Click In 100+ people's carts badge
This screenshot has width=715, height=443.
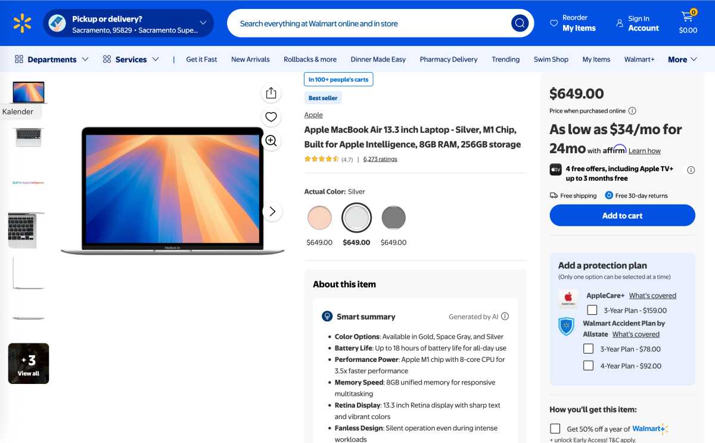(x=338, y=79)
